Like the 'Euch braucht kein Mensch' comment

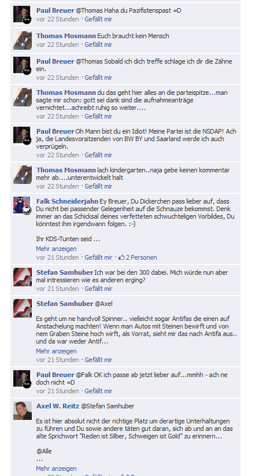coord(98,45)
